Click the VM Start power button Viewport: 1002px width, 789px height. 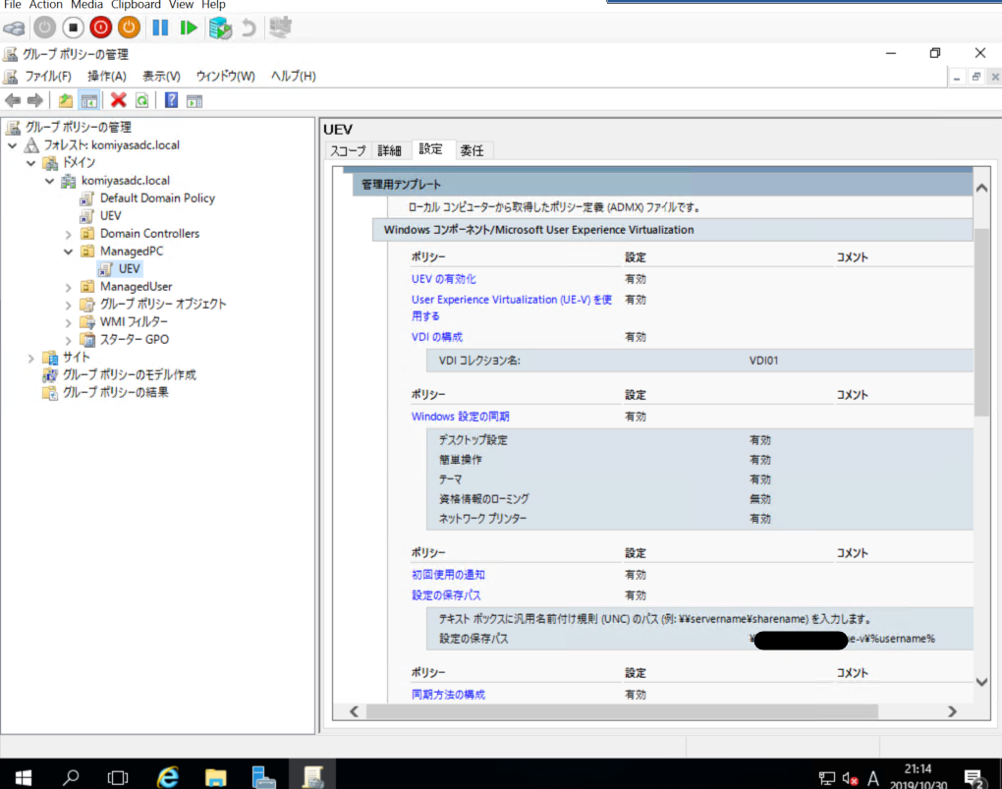tap(45, 28)
